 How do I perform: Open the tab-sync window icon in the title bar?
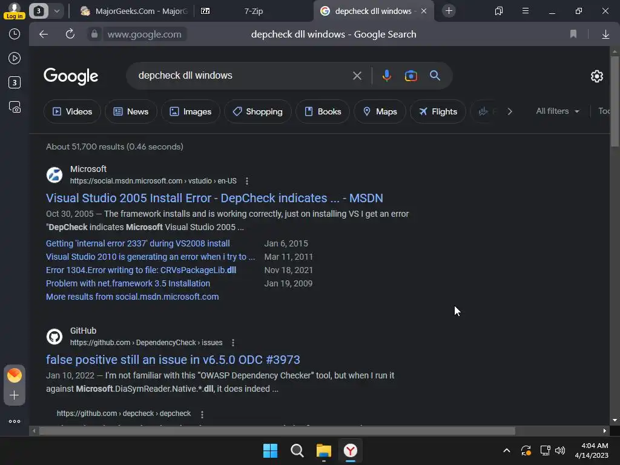pos(499,11)
